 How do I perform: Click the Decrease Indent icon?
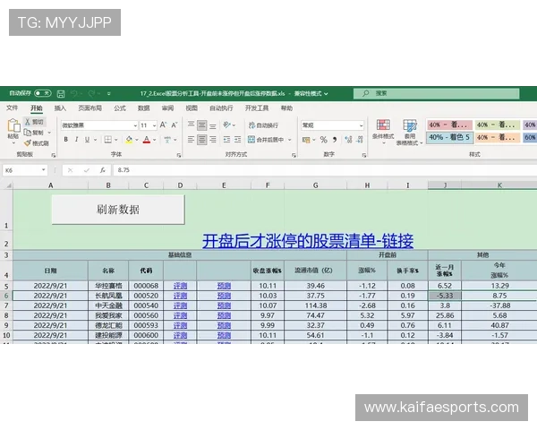tap(226, 139)
